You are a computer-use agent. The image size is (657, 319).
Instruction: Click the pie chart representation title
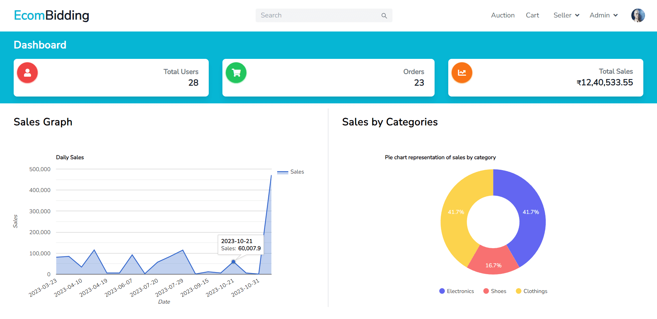[x=440, y=157]
